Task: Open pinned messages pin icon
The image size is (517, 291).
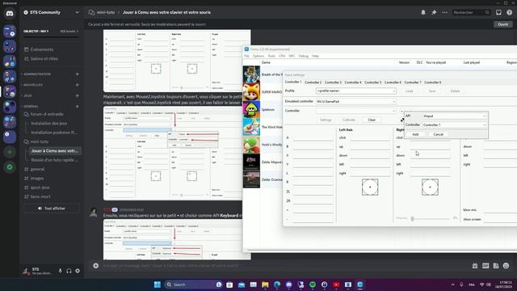Action: click(x=434, y=13)
